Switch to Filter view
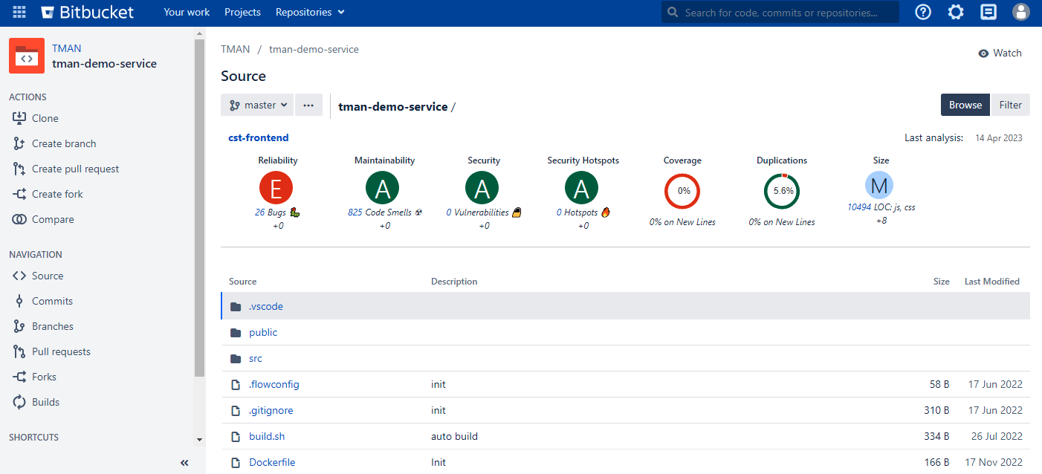 (x=1011, y=105)
